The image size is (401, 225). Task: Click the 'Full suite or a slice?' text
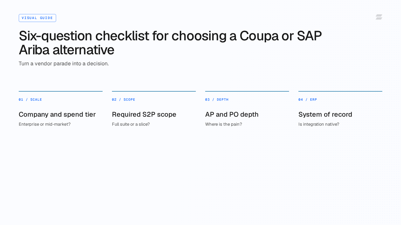click(131, 124)
